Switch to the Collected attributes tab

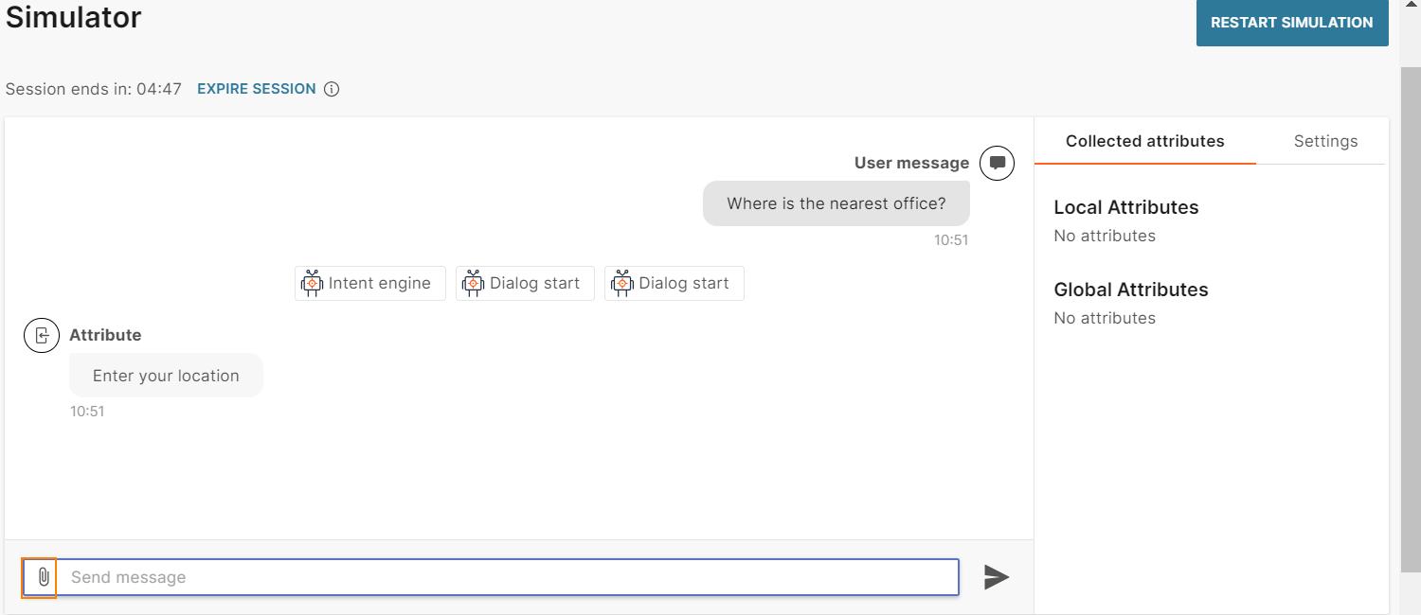pos(1144,141)
